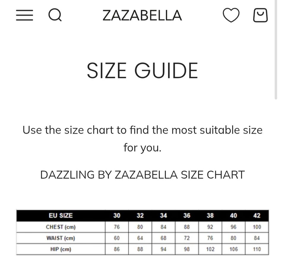
Task: Click hip value 102 for size 38
Action: 210,249
